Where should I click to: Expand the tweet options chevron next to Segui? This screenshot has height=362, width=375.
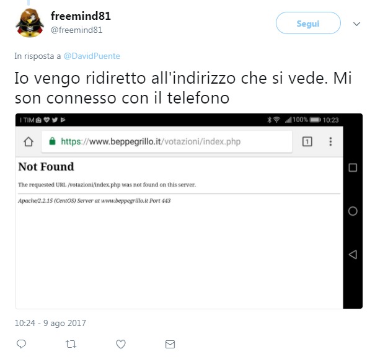click(x=356, y=24)
